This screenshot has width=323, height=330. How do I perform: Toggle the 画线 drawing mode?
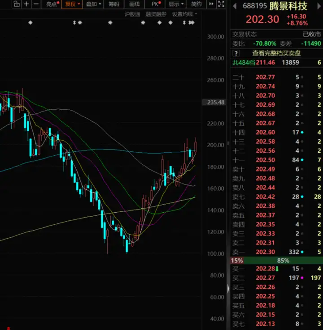click(x=134, y=4)
